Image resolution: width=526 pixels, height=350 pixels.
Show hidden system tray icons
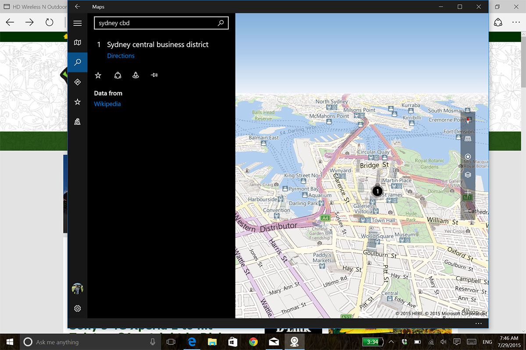click(391, 342)
